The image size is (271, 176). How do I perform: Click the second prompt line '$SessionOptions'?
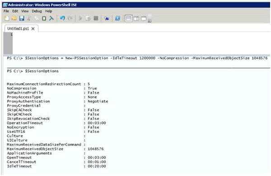coord(42,71)
